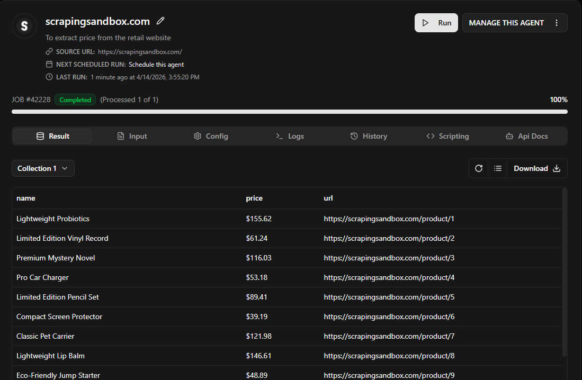The height and width of the screenshot is (380, 582).
Task: Select the code brackets icon for Scripting
Action: point(431,135)
